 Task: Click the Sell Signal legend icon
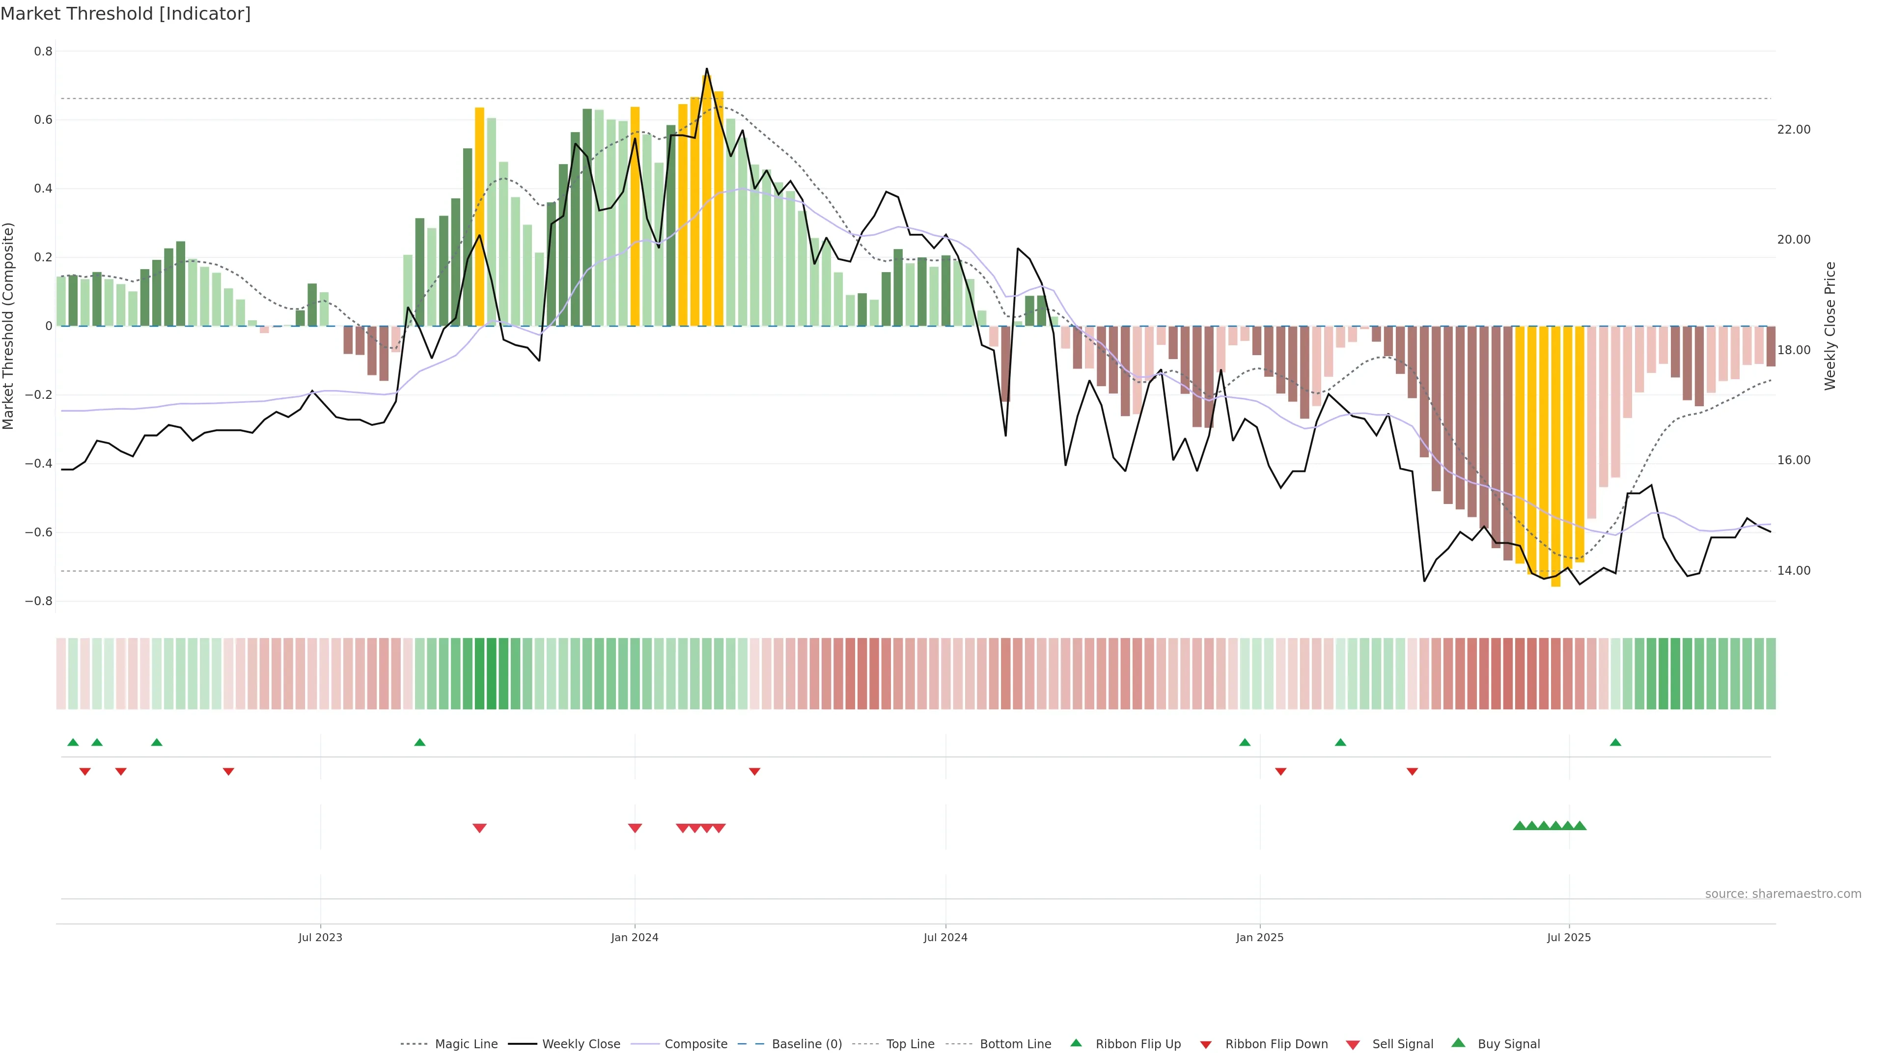[1353, 1044]
